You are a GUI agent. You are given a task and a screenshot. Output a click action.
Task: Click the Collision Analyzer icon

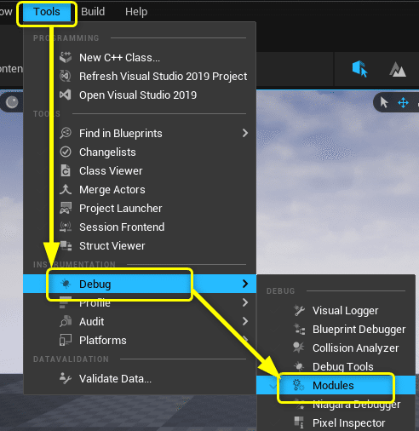[299, 348]
